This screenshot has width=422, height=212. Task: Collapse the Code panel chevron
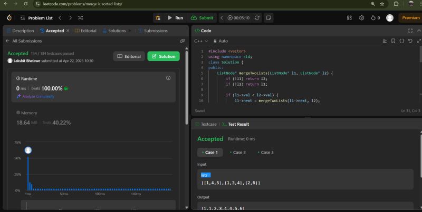pyautogui.click(x=419, y=31)
